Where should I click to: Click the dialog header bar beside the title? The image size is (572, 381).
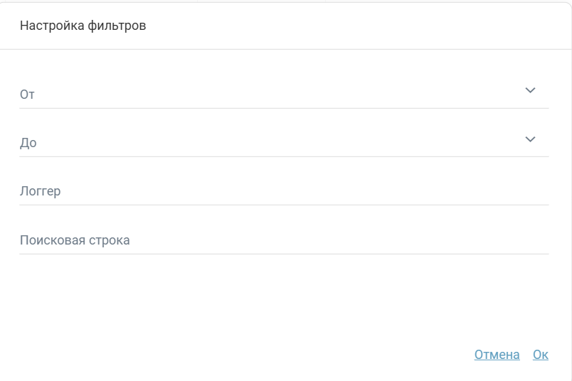[356, 26]
